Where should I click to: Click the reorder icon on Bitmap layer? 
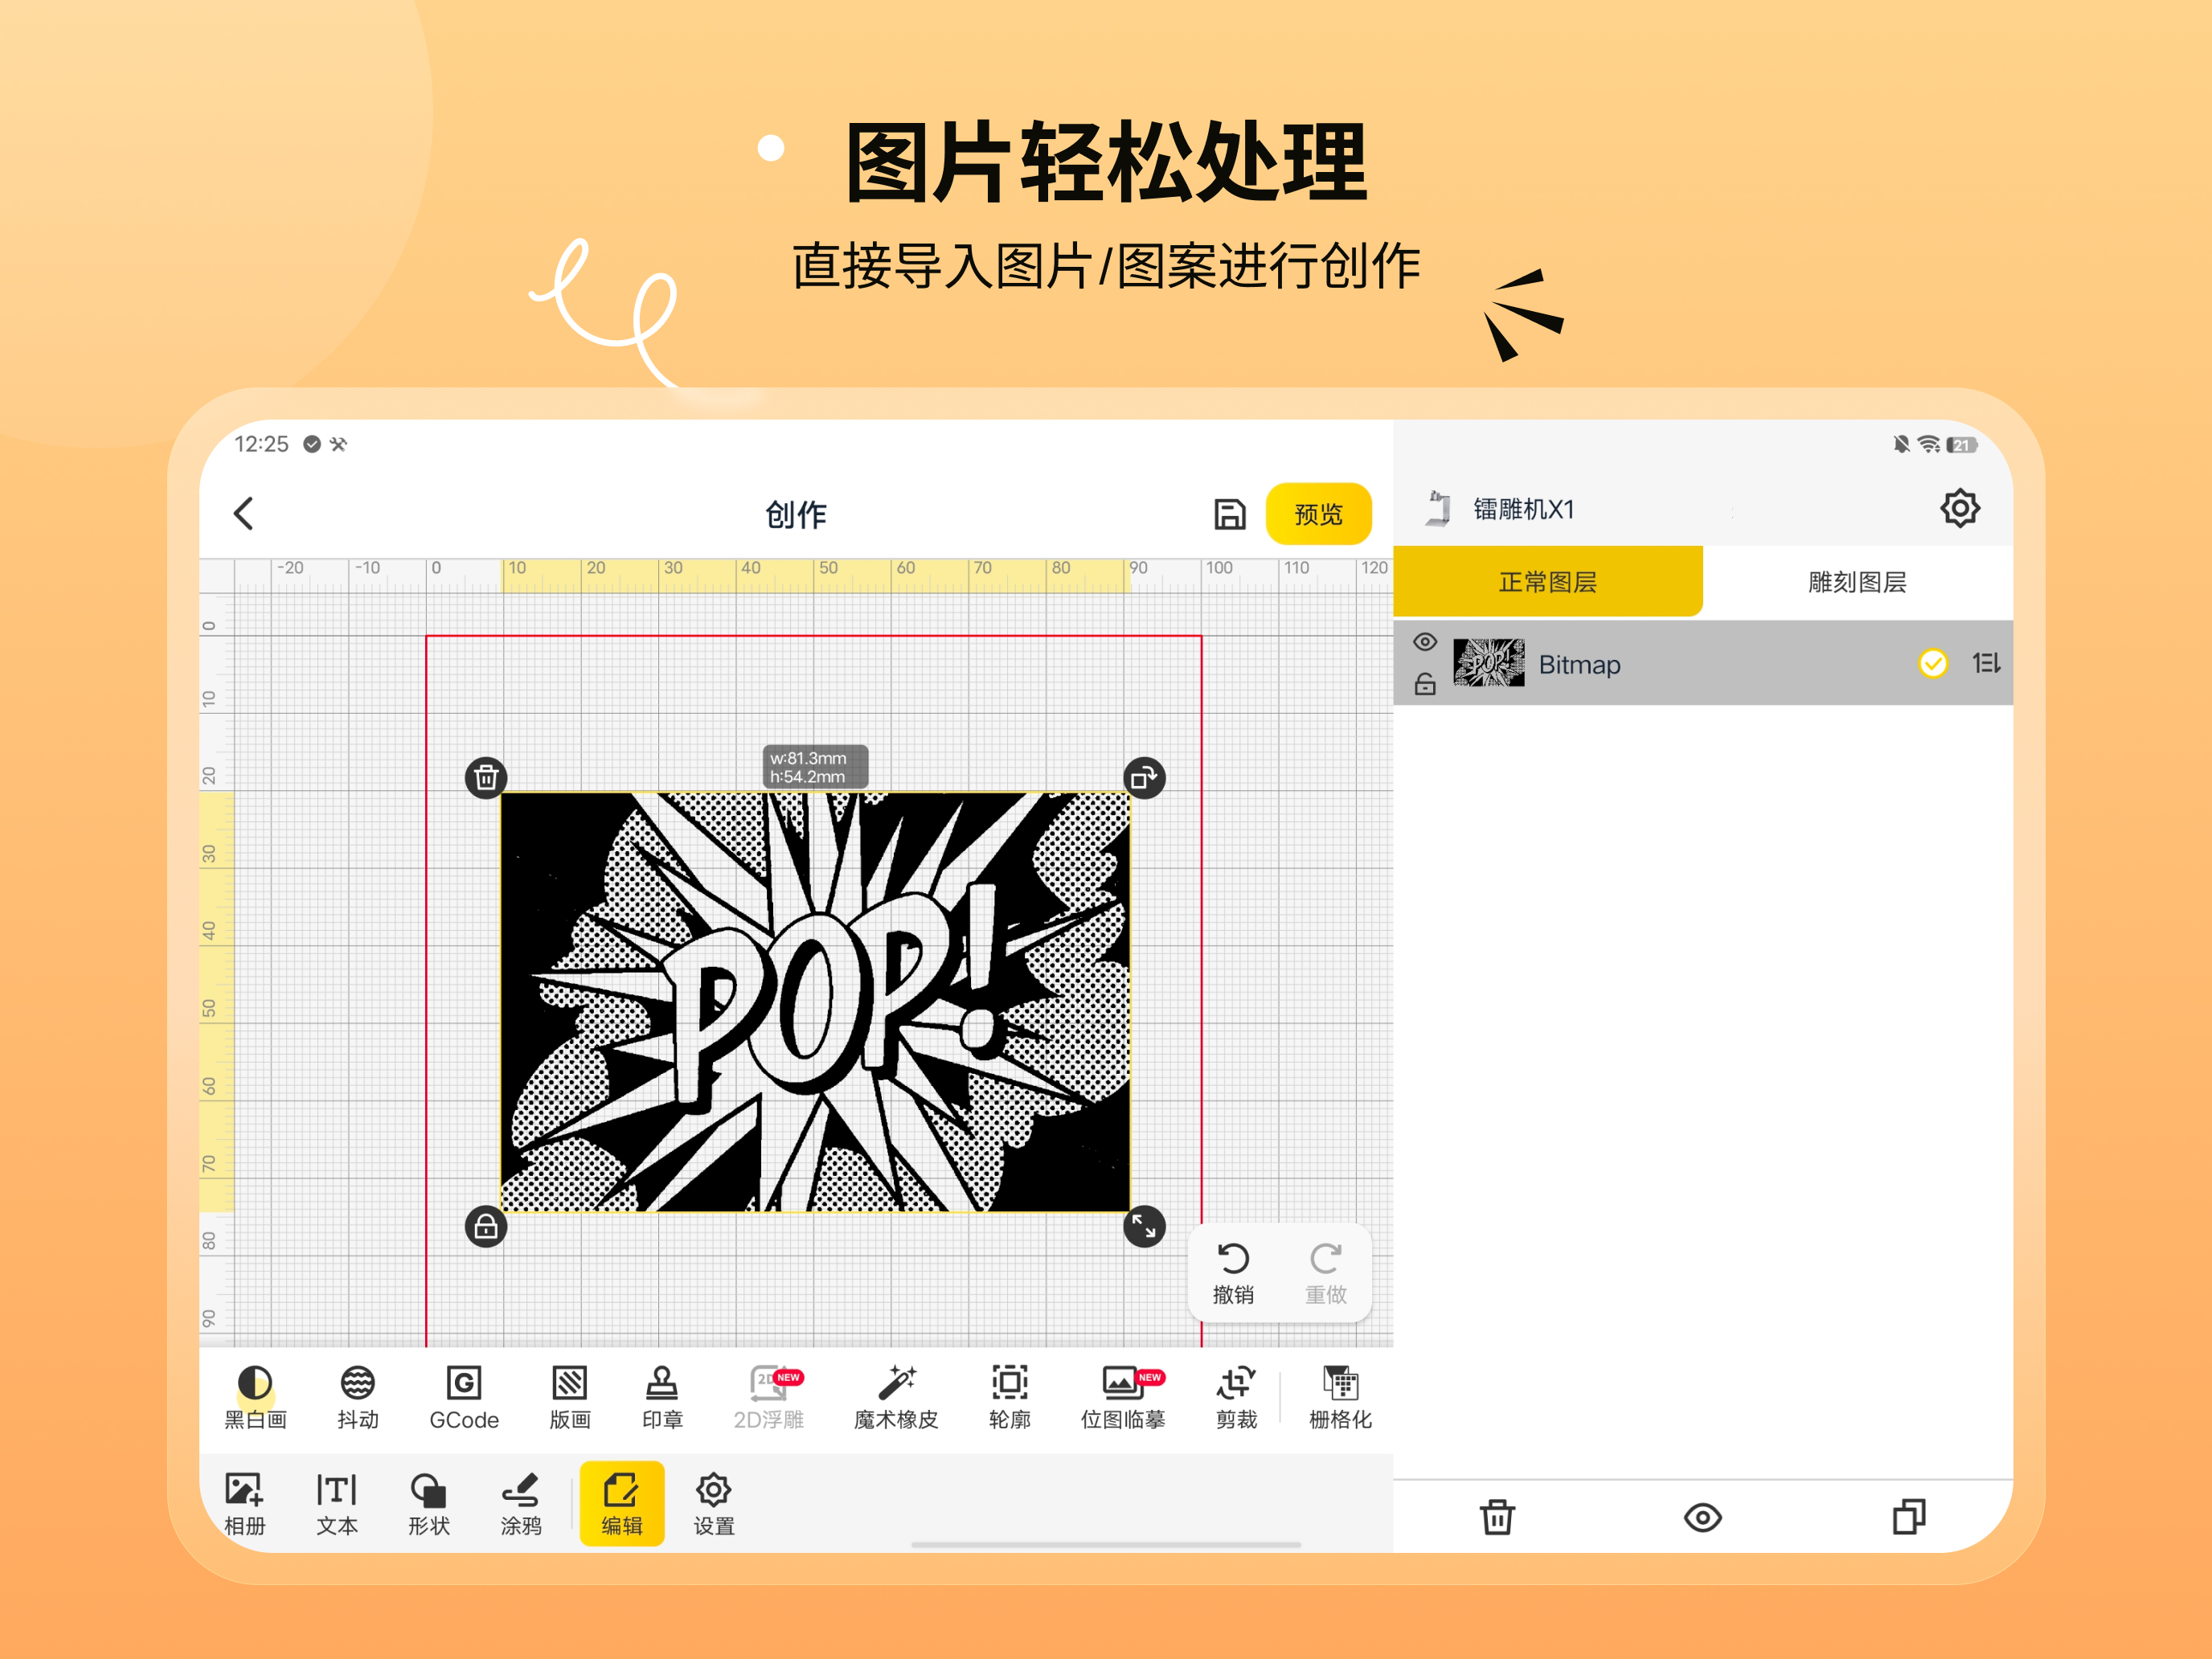(1986, 663)
